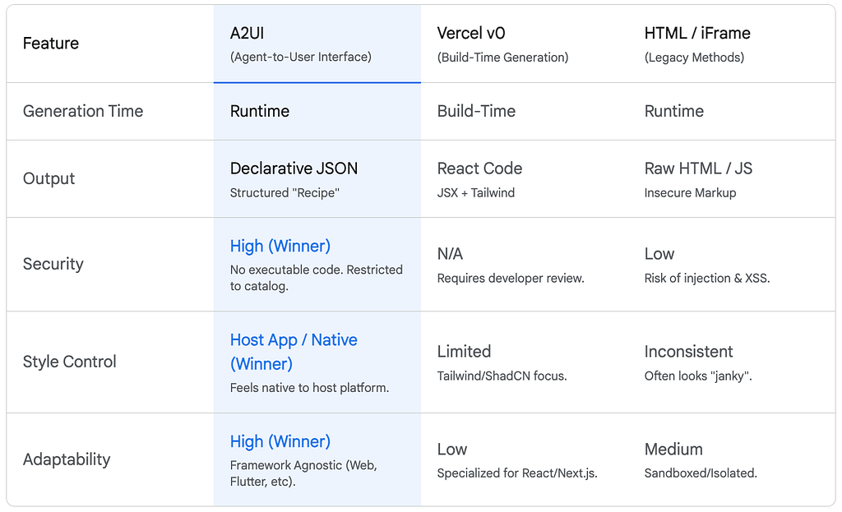Click 'Low' in the Security row

[x=659, y=254]
